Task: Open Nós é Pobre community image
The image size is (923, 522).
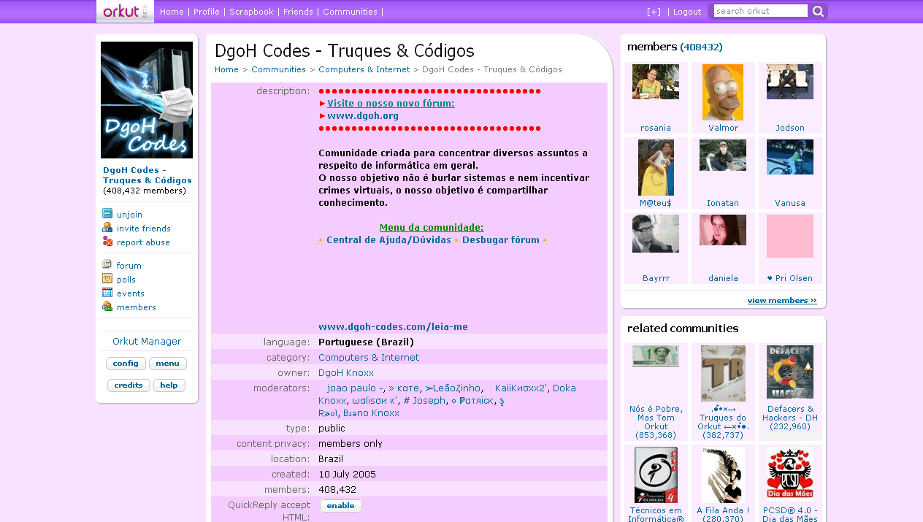Action: pyautogui.click(x=656, y=356)
